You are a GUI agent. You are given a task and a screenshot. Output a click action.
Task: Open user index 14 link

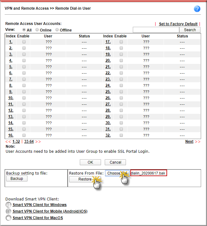point(11,123)
